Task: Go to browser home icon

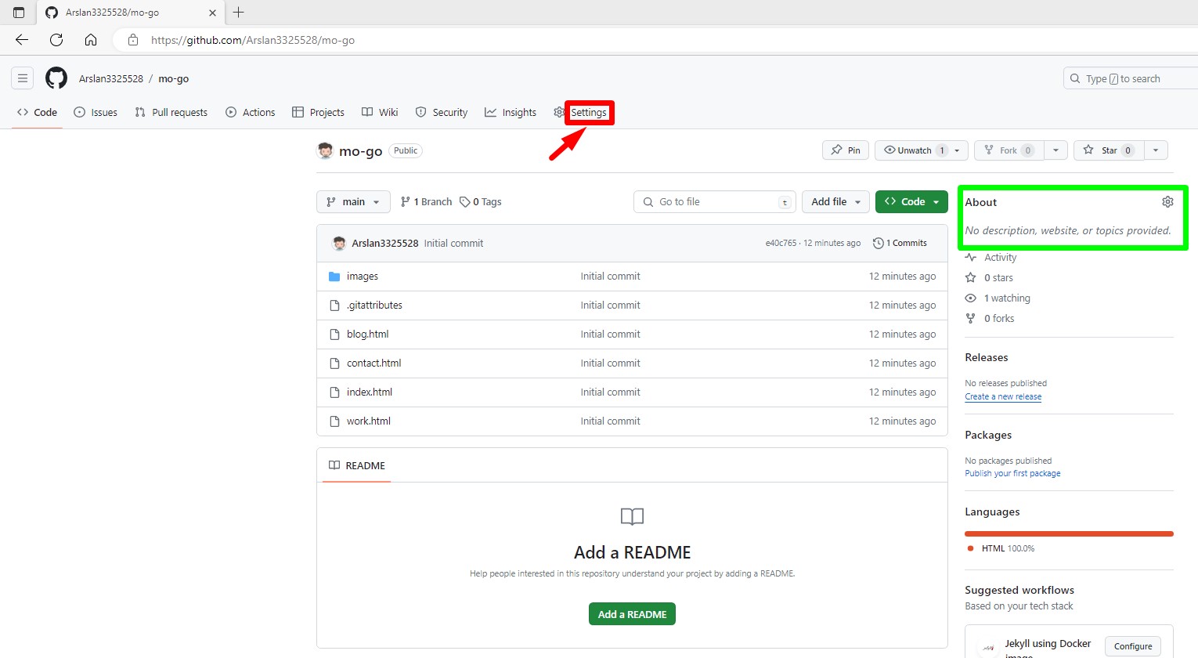Action: click(91, 40)
